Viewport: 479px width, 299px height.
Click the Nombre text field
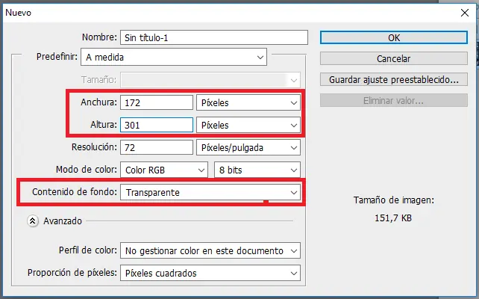click(x=213, y=37)
